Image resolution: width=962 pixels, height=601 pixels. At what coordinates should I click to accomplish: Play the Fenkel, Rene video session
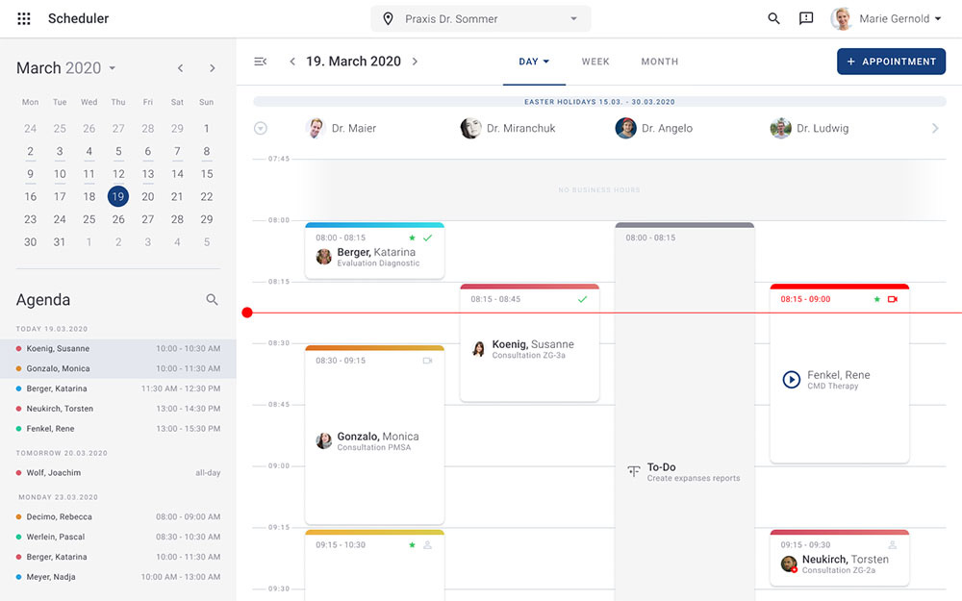point(791,380)
